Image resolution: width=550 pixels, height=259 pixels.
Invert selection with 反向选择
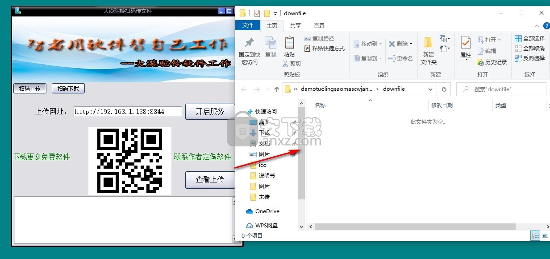(530, 58)
